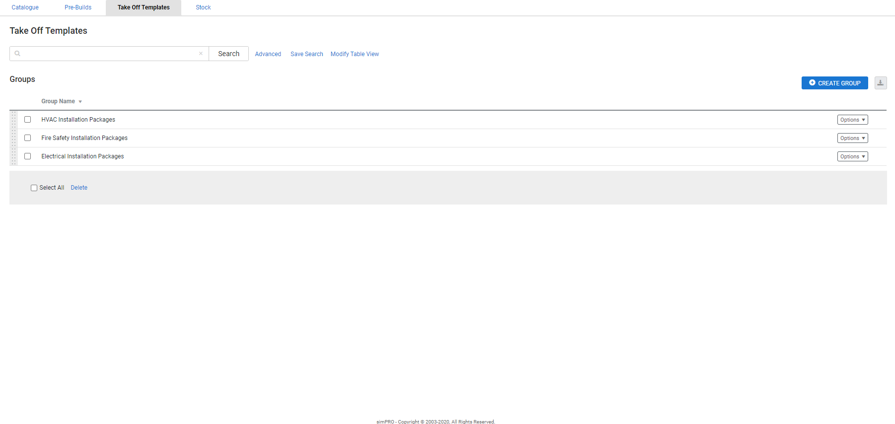The height and width of the screenshot is (424, 895).
Task: Click the Save Search link
Action: coord(306,54)
